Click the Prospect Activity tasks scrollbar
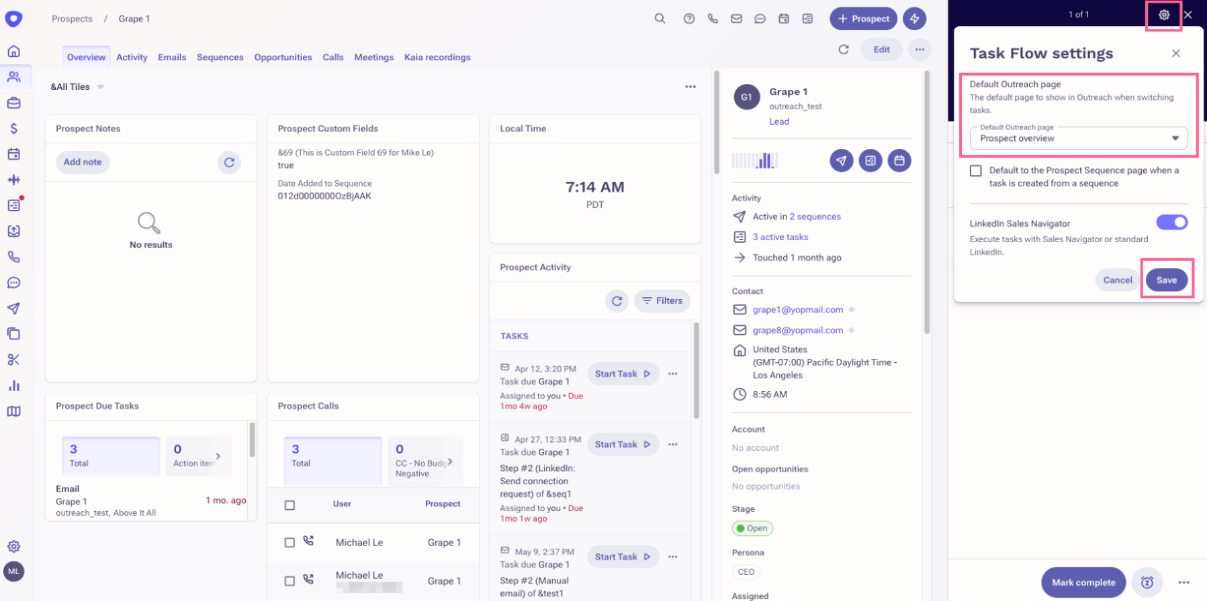 pyautogui.click(x=696, y=370)
